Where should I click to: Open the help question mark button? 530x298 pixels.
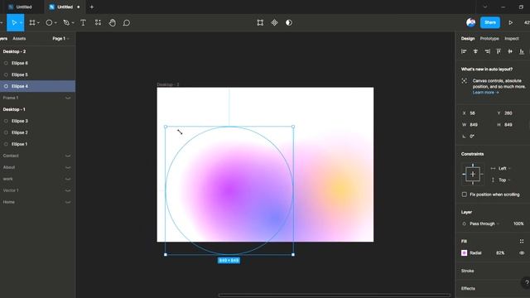tap(527, 283)
